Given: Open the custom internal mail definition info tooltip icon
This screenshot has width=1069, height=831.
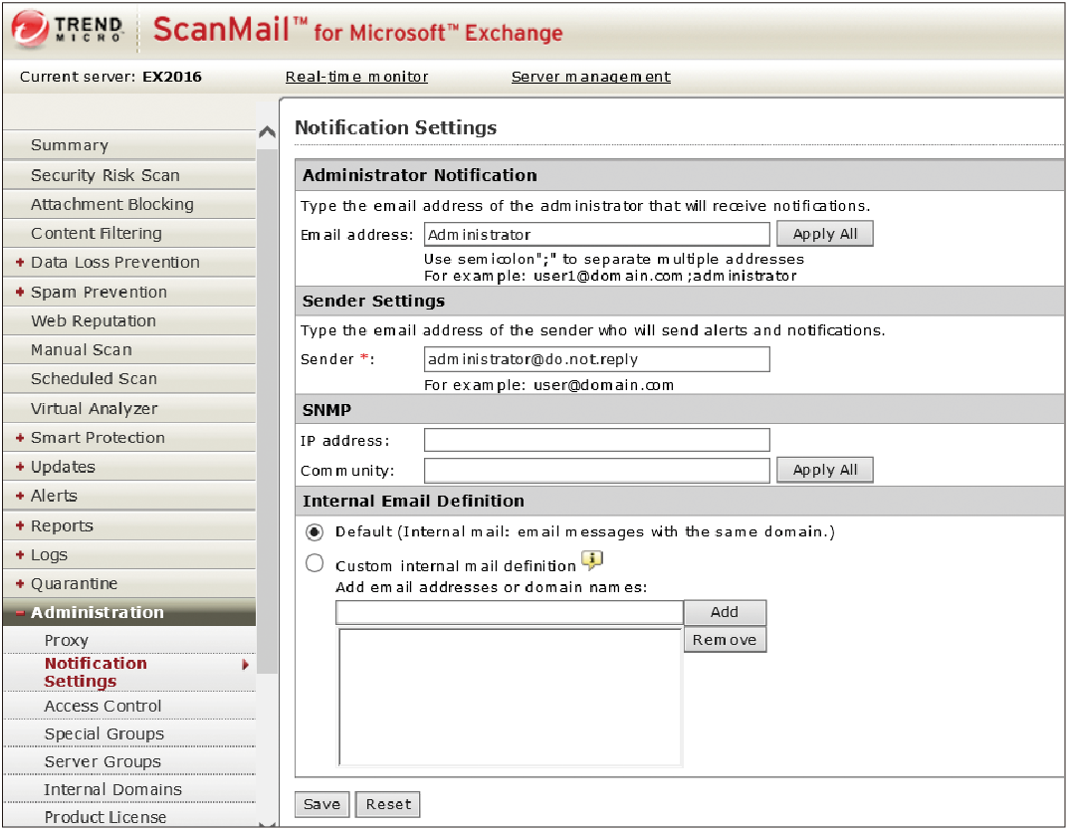Looking at the screenshot, I should coord(592,561).
